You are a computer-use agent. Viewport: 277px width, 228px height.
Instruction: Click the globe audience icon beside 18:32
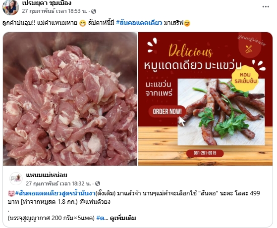point(98,183)
